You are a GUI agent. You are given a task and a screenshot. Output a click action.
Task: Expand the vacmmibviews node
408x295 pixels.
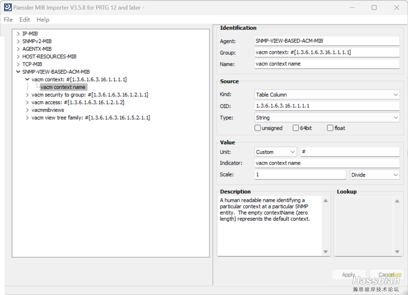pyautogui.click(x=27, y=110)
